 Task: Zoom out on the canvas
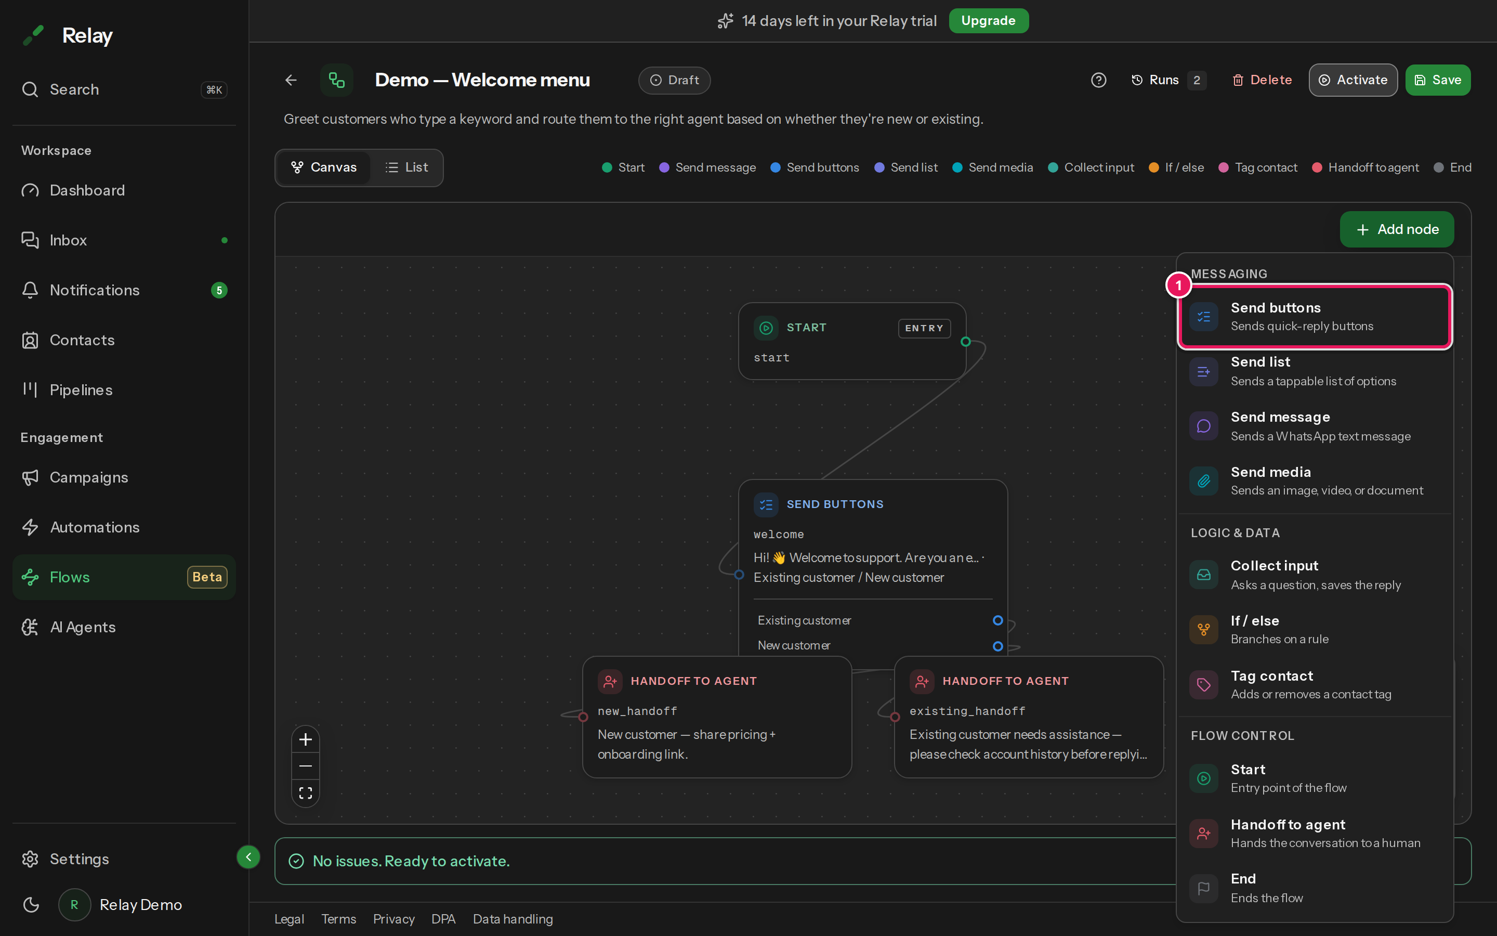coord(306,766)
